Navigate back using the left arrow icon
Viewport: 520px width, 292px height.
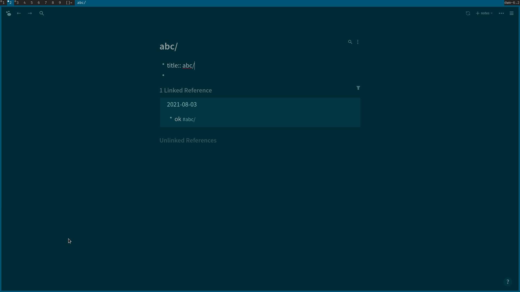(x=18, y=13)
